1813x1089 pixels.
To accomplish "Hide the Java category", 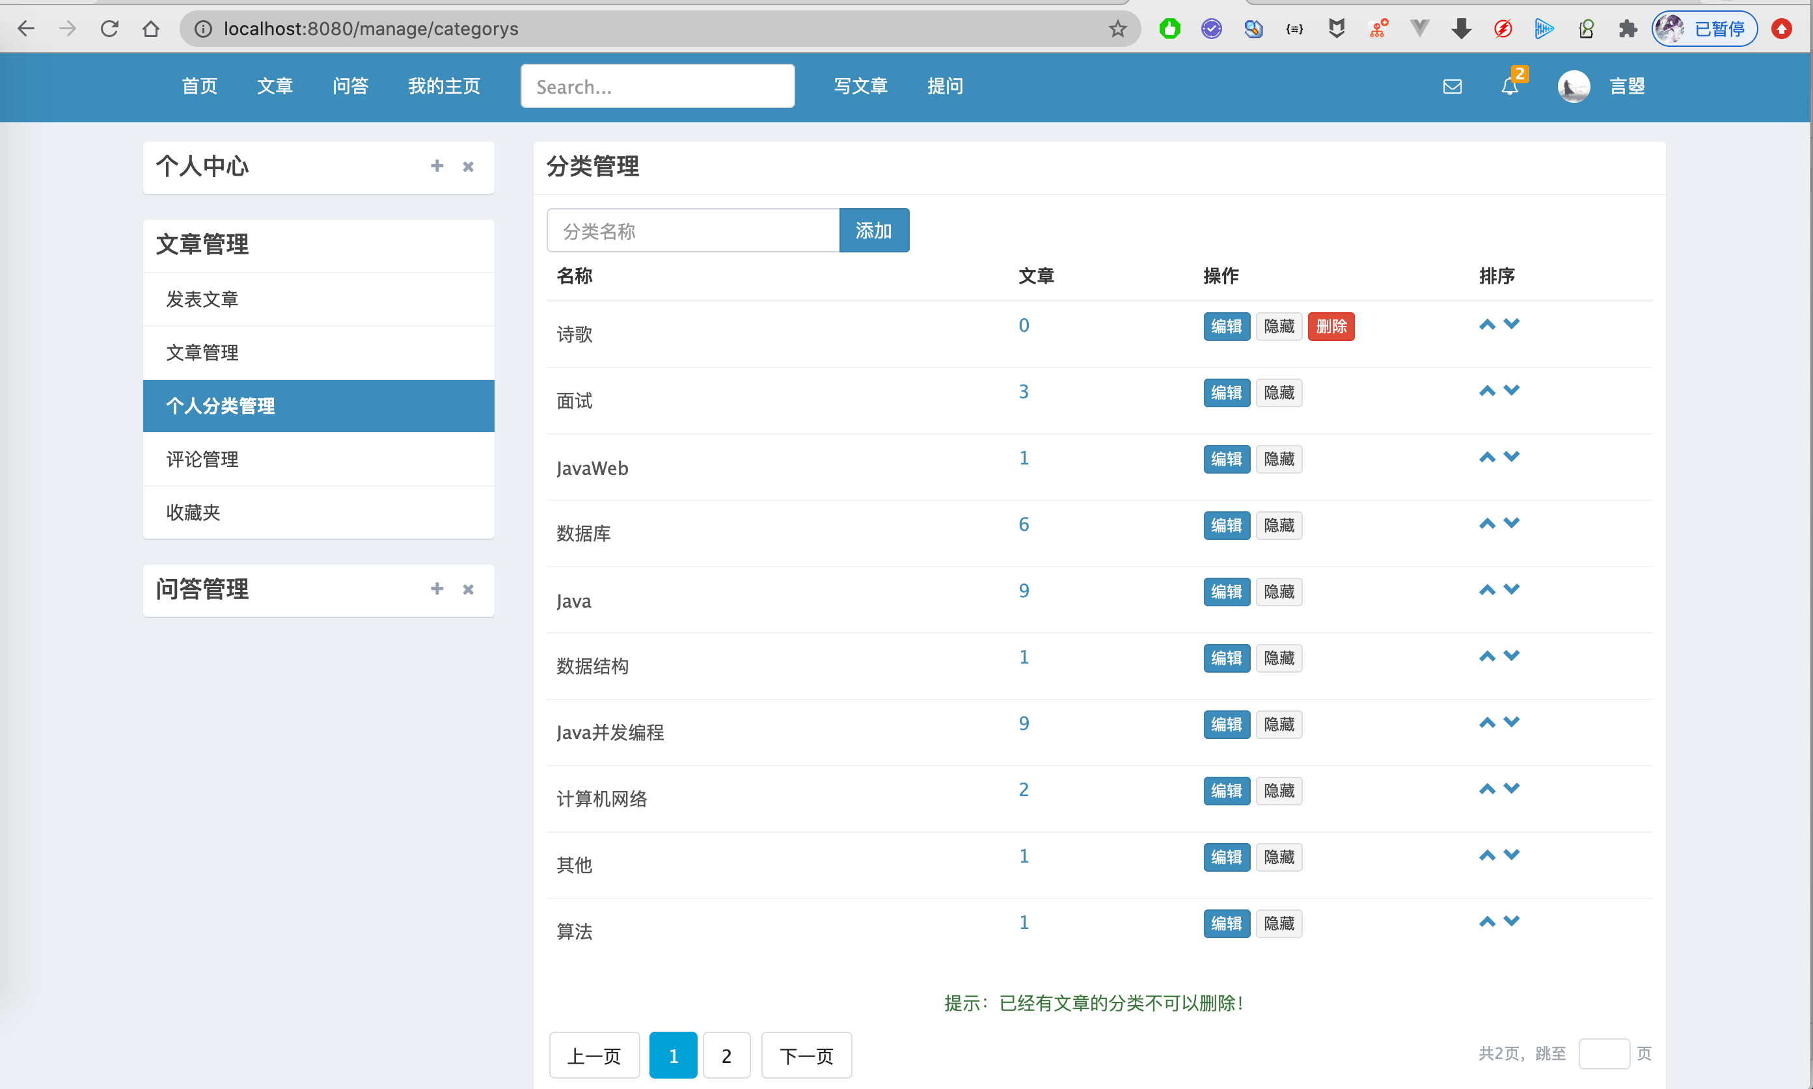I will [1279, 591].
